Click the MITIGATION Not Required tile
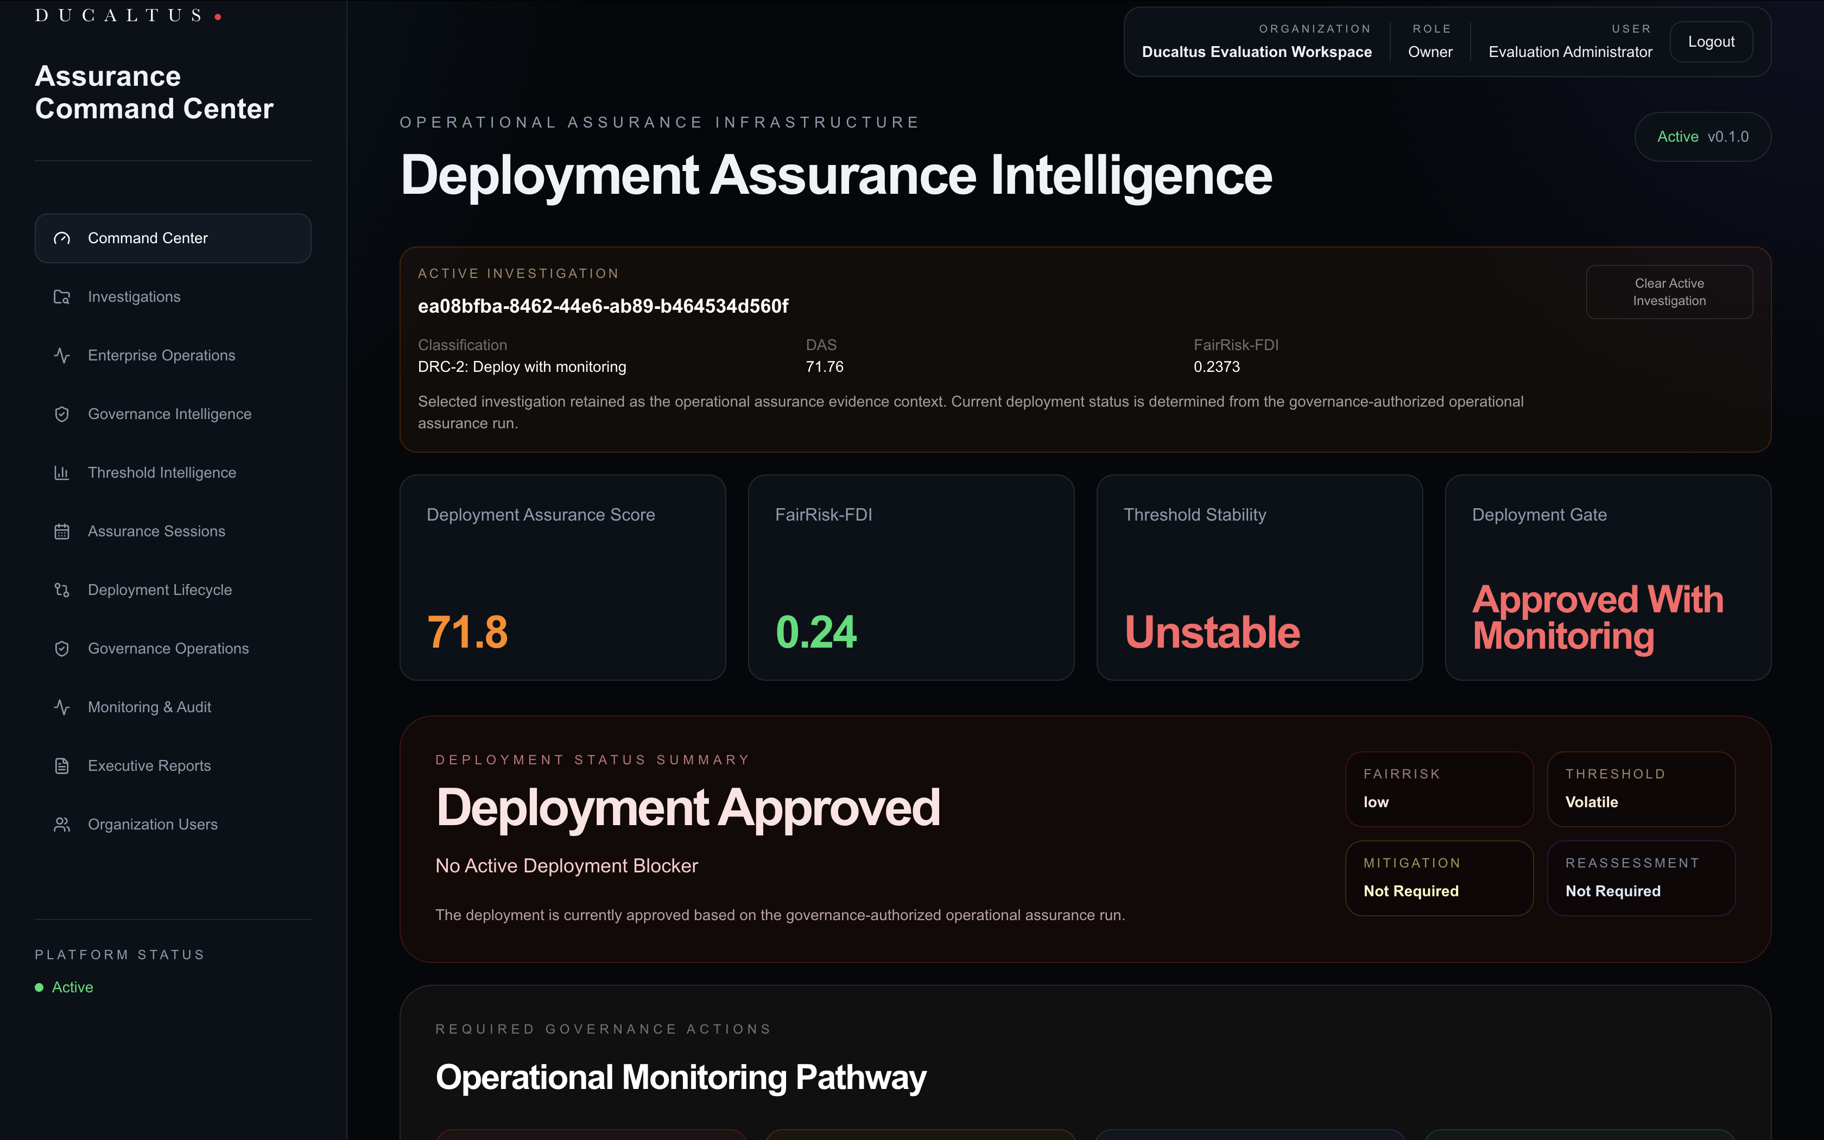The height and width of the screenshot is (1140, 1824). click(x=1439, y=878)
